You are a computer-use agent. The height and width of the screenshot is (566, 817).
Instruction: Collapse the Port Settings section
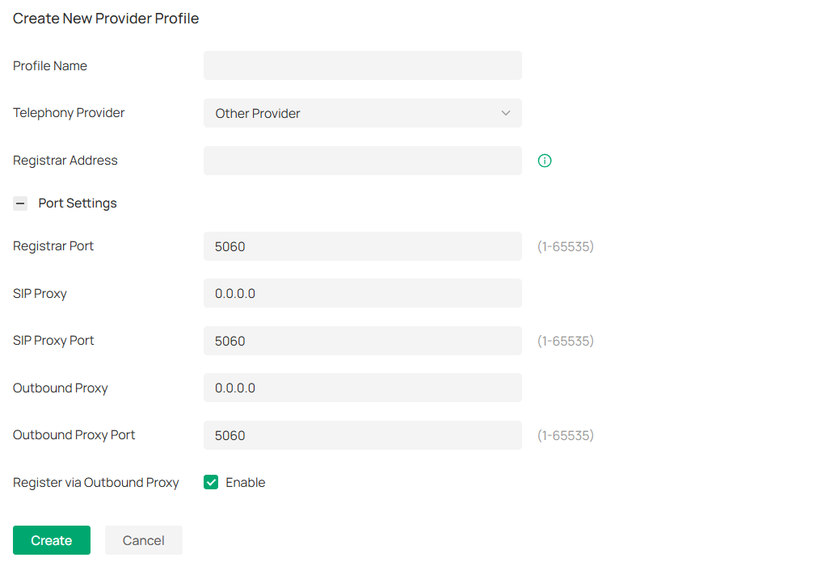pos(20,203)
